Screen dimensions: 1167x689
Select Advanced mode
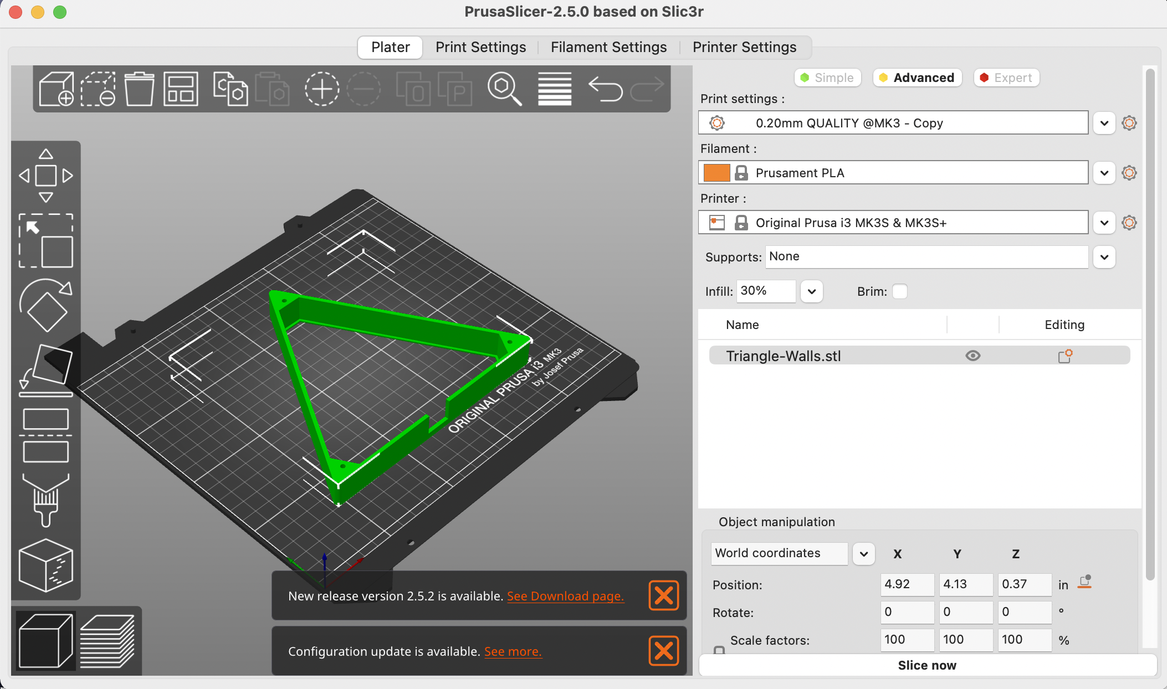pyautogui.click(x=918, y=78)
